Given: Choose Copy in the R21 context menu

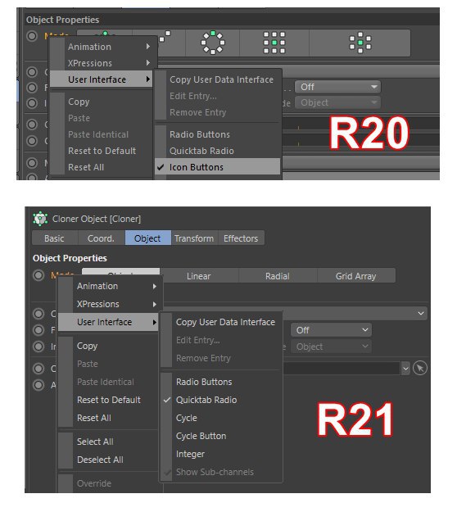Looking at the screenshot, I should click(x=110, y=346).
